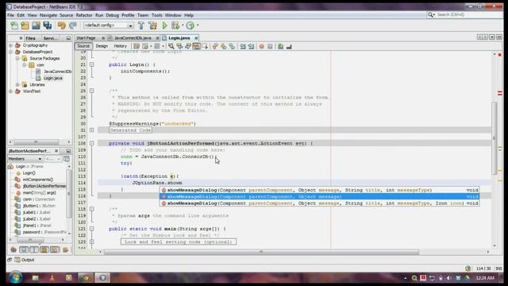Screen dimensions: 508x286
Task: Select initComponents() in the Navigator
Action: (x=38, y=180)
